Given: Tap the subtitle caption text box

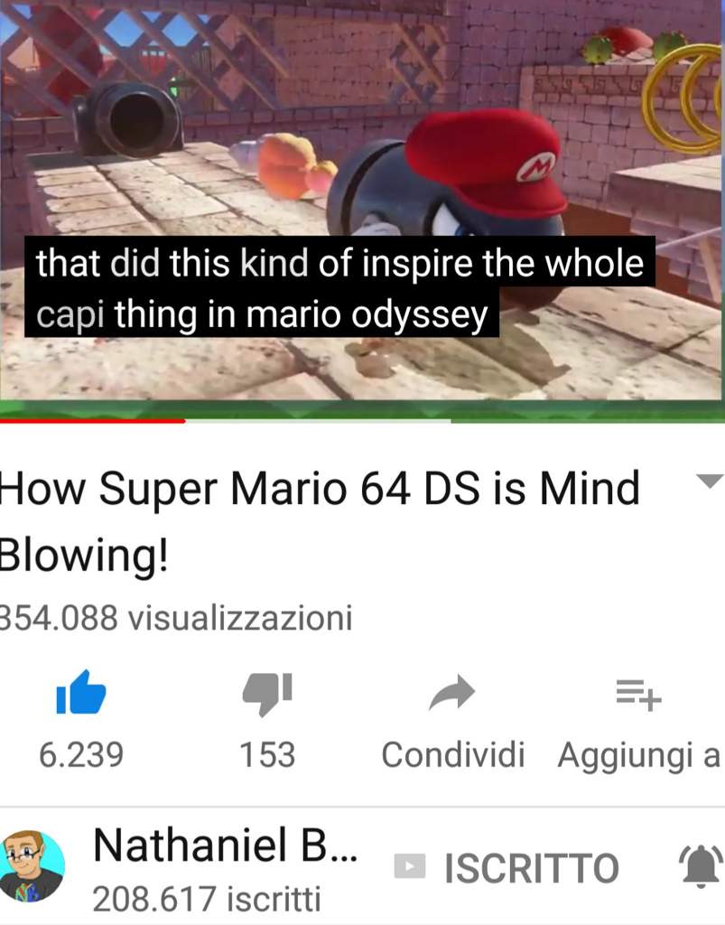Looking at the screenshot, I should click(x=339, y=287).
